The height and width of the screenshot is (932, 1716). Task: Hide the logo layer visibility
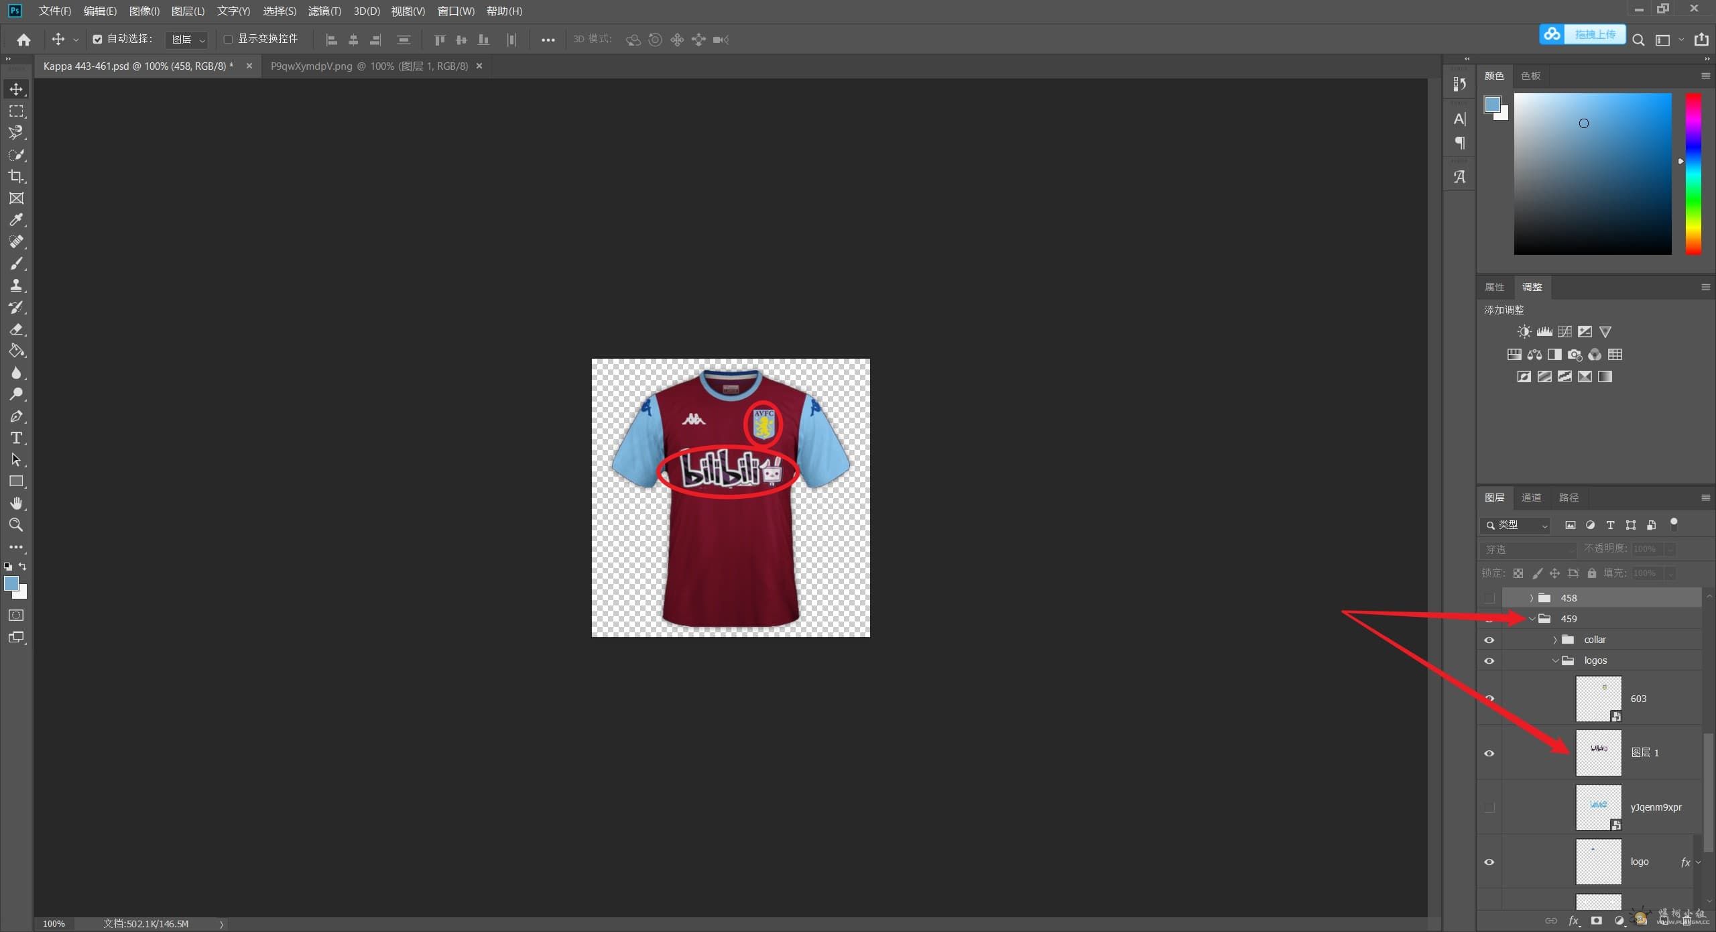(1489, 862)
